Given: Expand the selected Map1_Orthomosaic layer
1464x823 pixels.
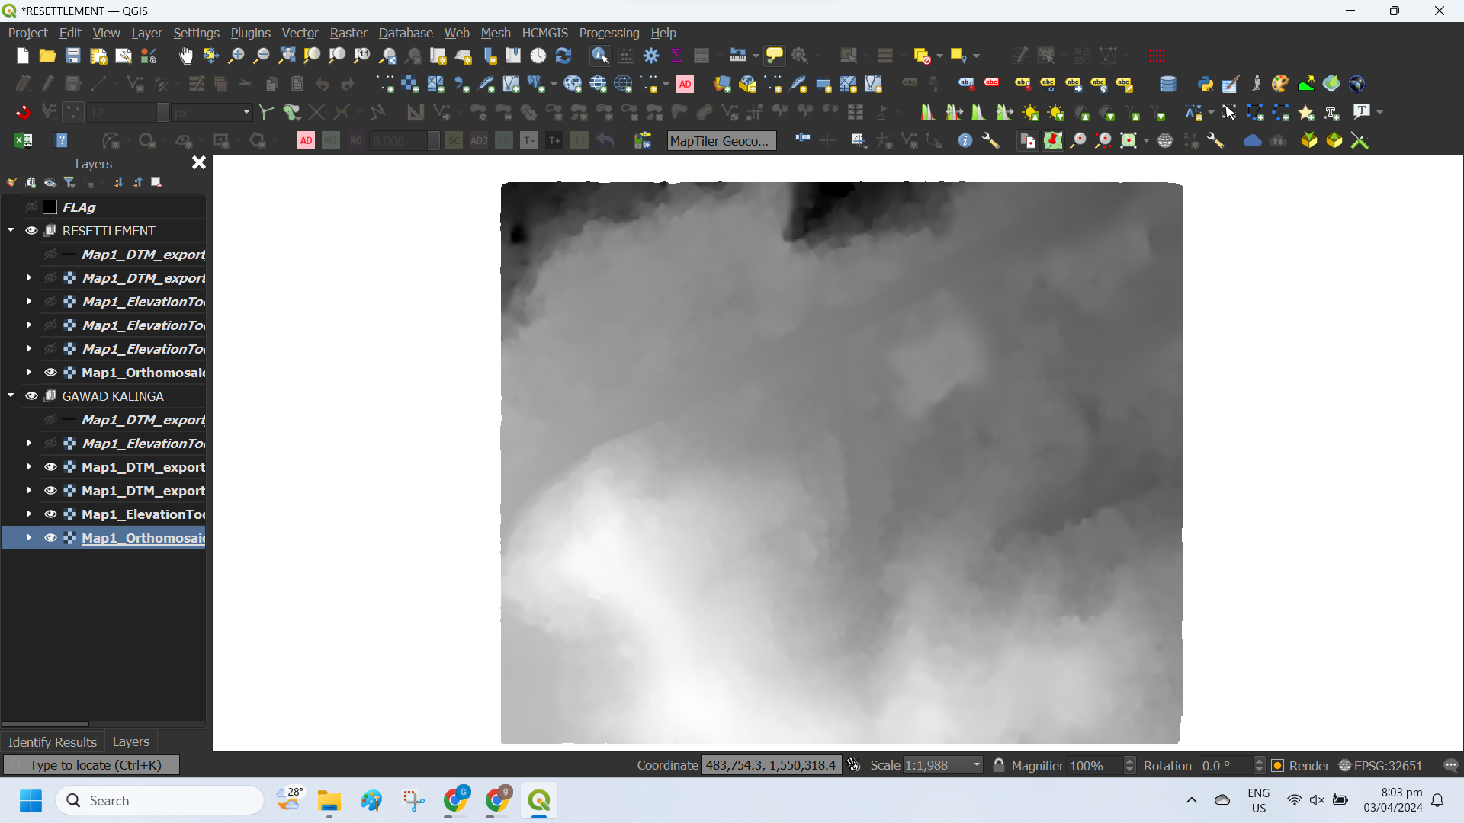Looking at the screenshot, I should (29, 538).
